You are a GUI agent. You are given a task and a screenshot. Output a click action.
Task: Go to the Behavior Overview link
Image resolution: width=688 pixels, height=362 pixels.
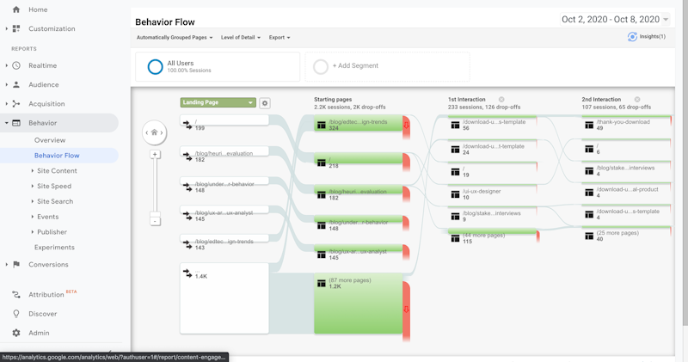coord(50,140)
